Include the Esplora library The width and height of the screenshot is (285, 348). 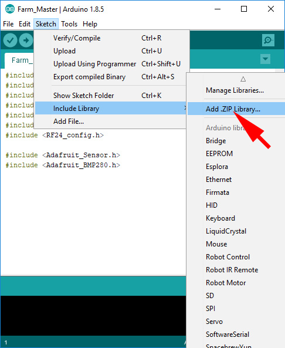236,167
